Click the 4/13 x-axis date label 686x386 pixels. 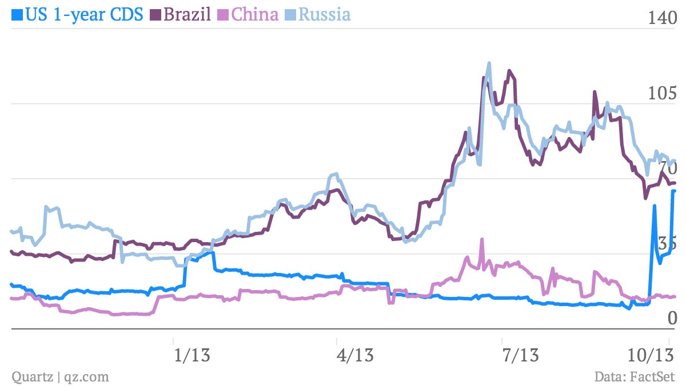pos(354,355)
